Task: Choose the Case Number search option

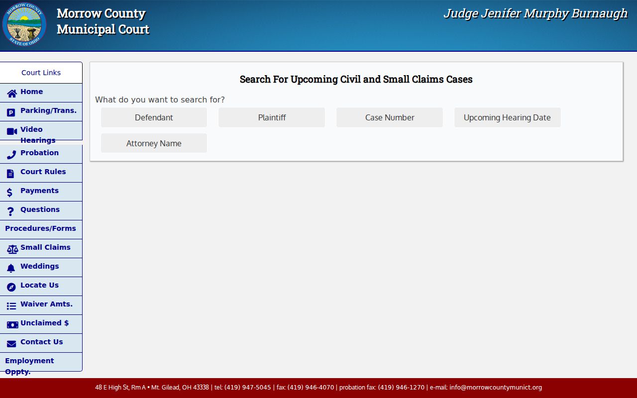Action: [390, 117]
